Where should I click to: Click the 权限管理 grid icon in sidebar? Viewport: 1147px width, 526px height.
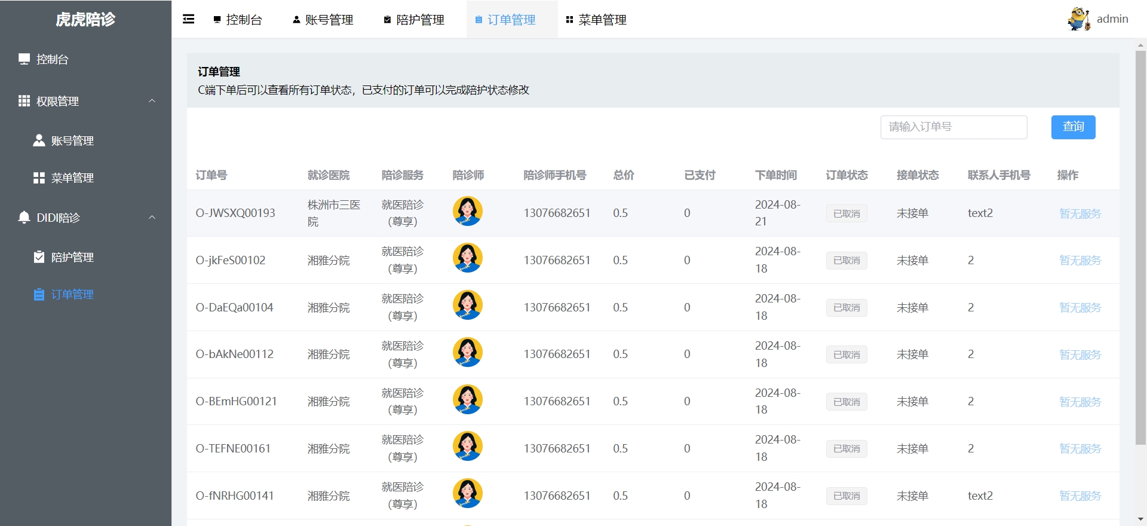24,101
